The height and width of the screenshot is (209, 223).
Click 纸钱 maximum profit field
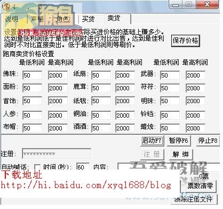tap(125, 101)
